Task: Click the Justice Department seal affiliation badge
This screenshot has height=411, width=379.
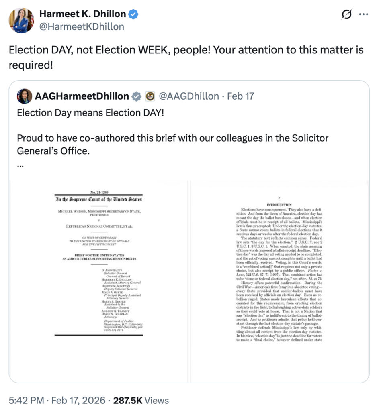Action: tap(150, 96)
